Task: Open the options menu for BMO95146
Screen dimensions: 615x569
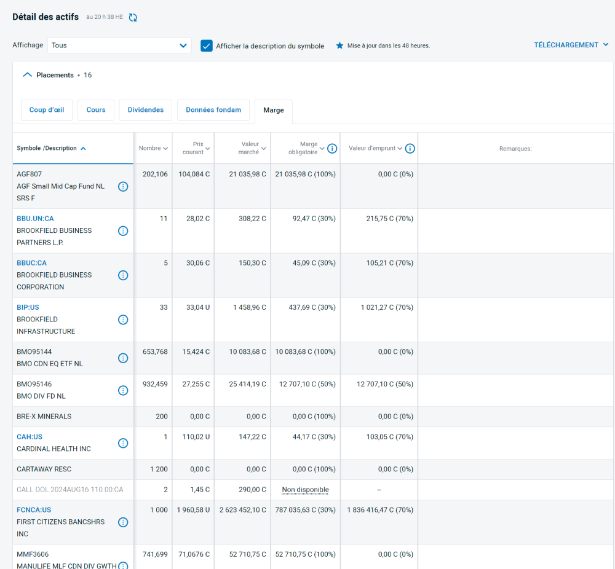Action: pyautogui.click(x=123, y=390)
